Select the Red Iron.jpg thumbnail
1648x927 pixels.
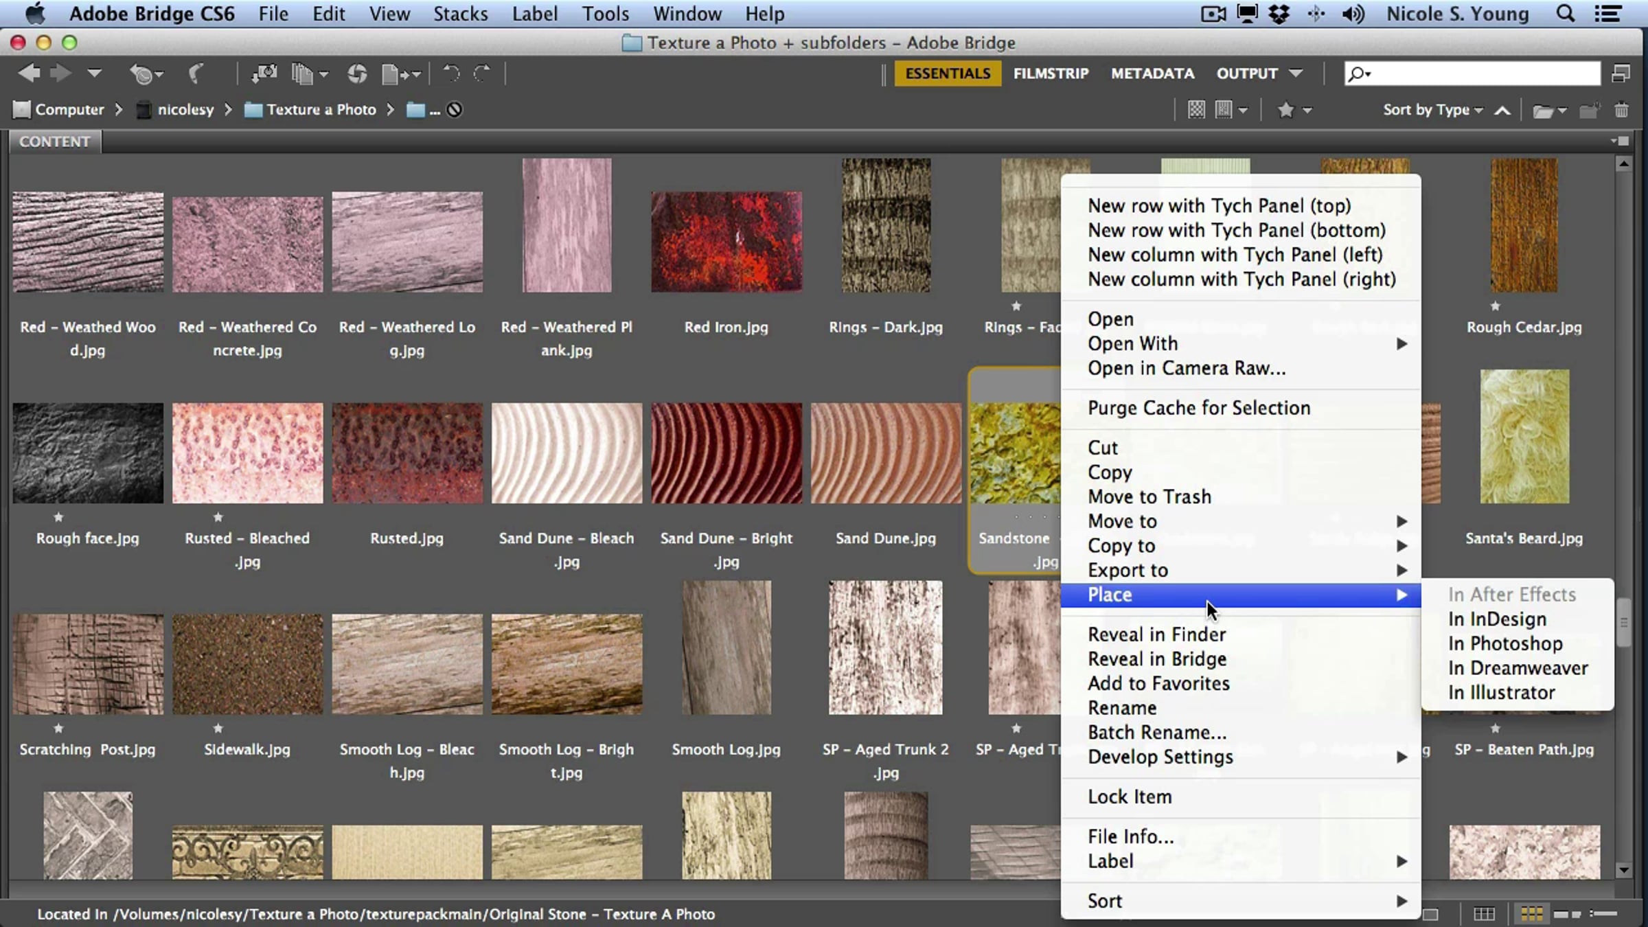click(x=726, y=242)
